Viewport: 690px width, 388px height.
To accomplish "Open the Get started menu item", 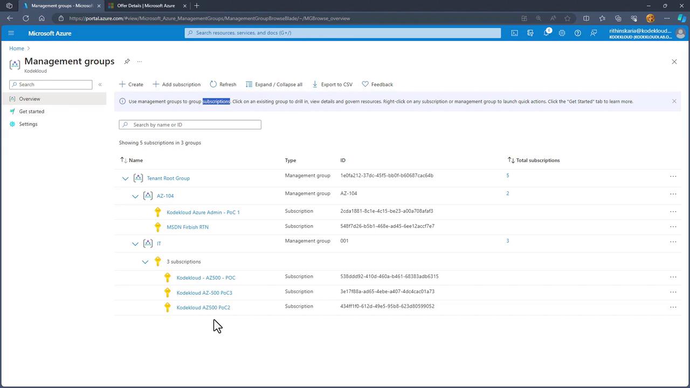I will [x=31, y=112].
